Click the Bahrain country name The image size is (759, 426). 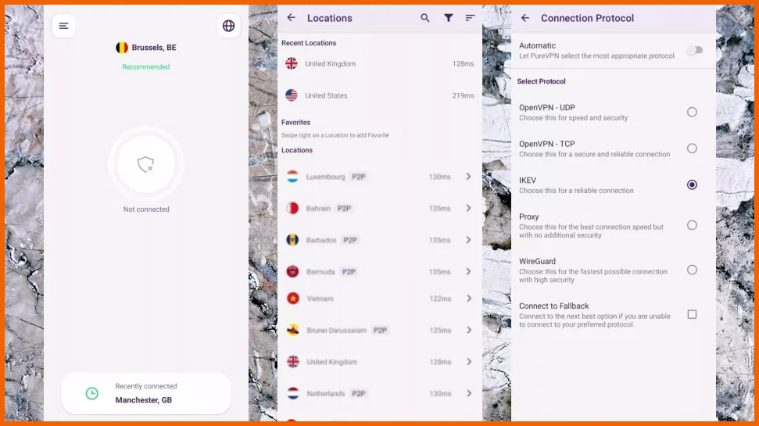coord(318,208)
